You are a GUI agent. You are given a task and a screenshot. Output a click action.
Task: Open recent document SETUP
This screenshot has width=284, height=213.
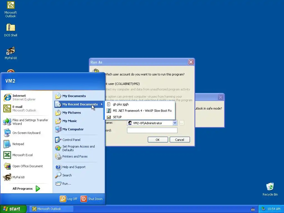click(x=140, y=117)
